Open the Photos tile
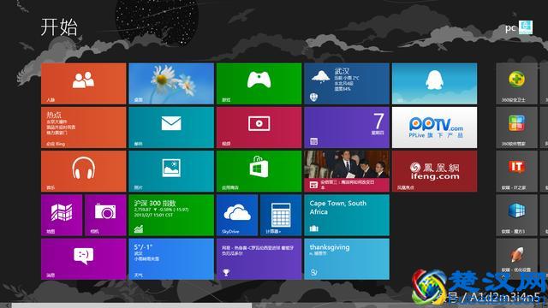The height and width of the screenshot is (308, 548). [171, 171]
